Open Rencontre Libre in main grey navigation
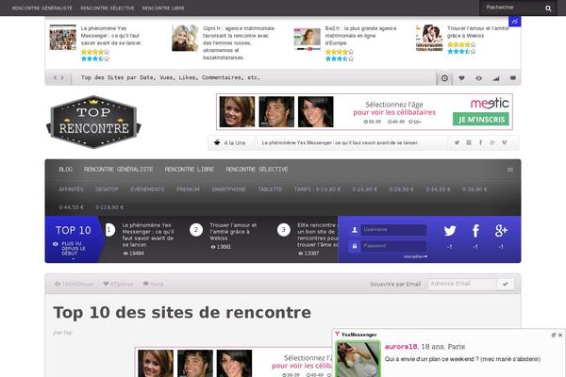 (190, 170)
